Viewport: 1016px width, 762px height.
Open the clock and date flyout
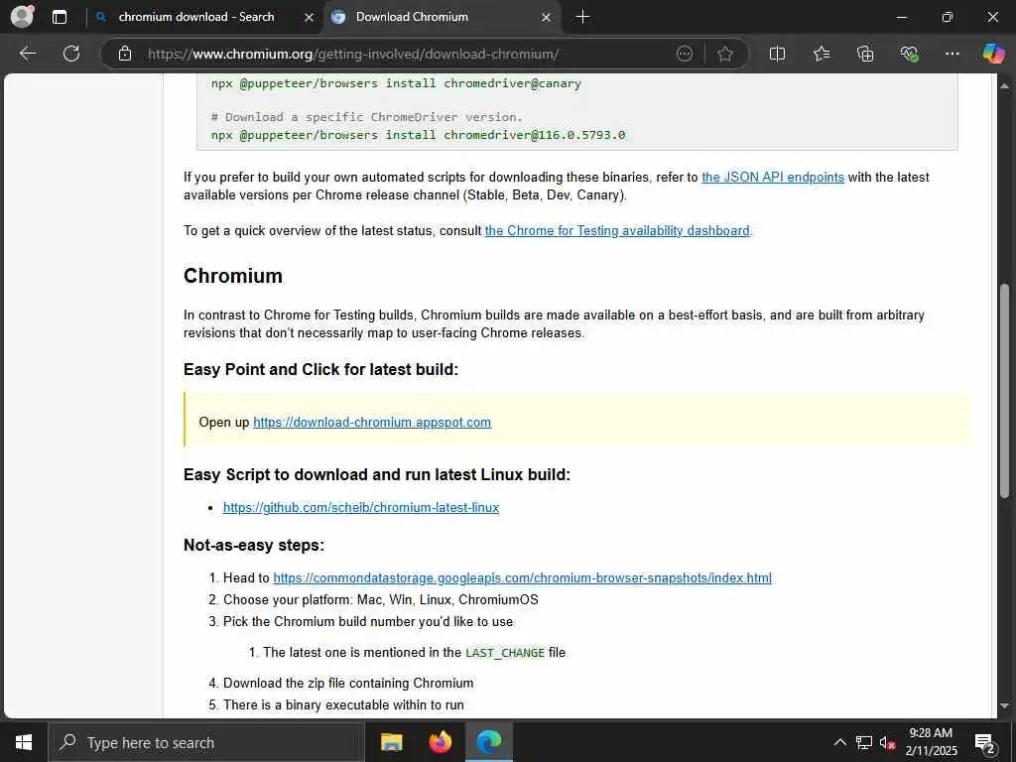931,742
